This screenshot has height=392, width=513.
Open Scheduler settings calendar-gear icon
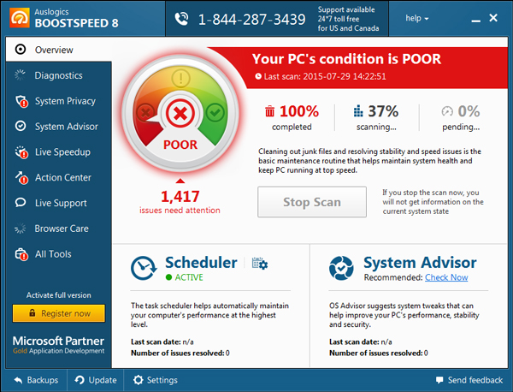260,264
